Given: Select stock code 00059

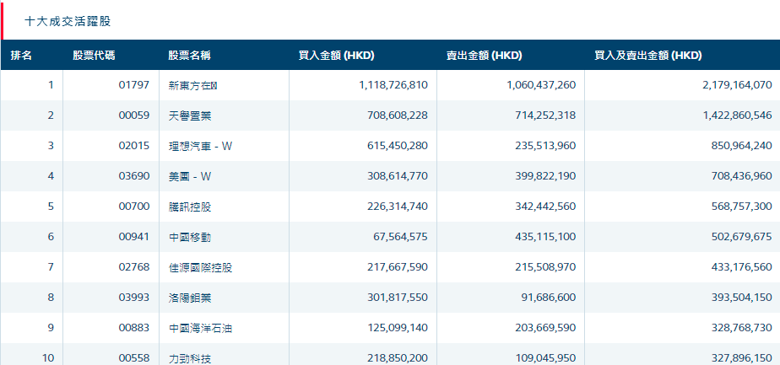Looking at the screenshot, I should coord(134,115).
